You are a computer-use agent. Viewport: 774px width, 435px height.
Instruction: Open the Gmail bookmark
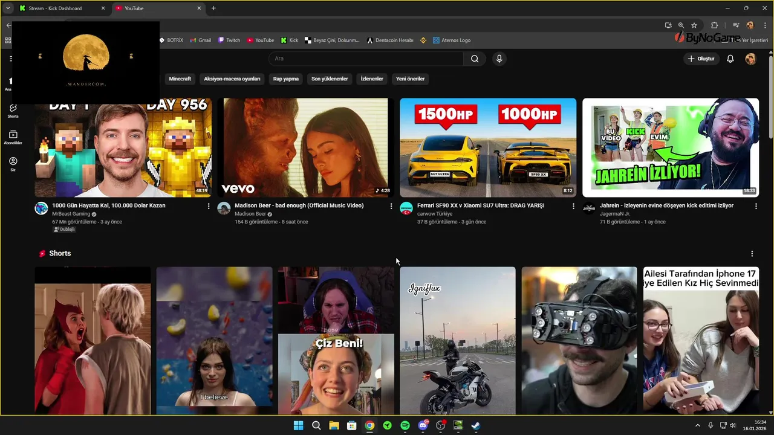point(200,40)
